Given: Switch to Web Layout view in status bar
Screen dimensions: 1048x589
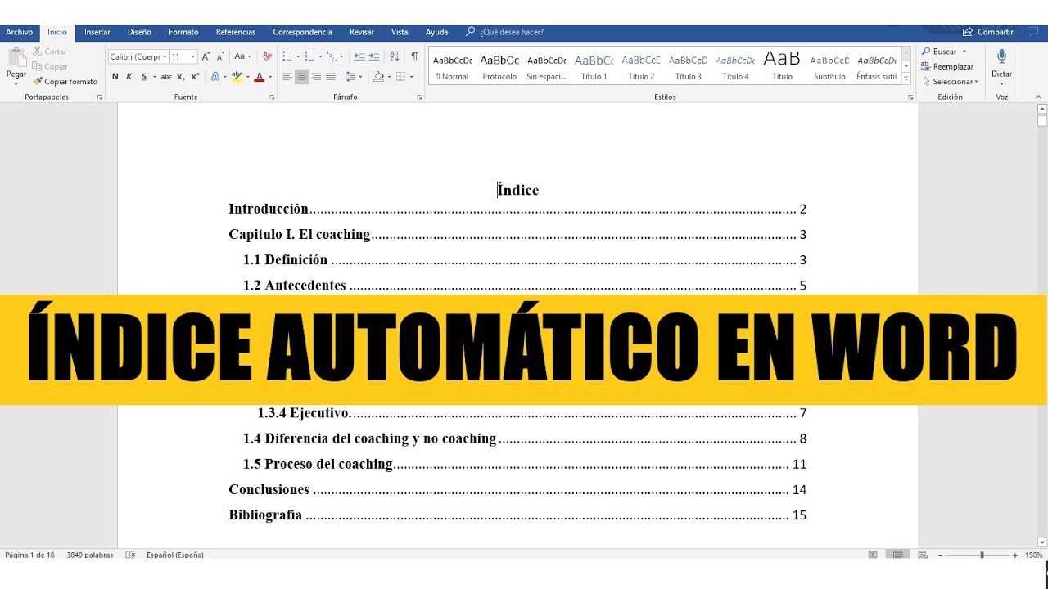Looking at the screenshot, I should (923, 555).
